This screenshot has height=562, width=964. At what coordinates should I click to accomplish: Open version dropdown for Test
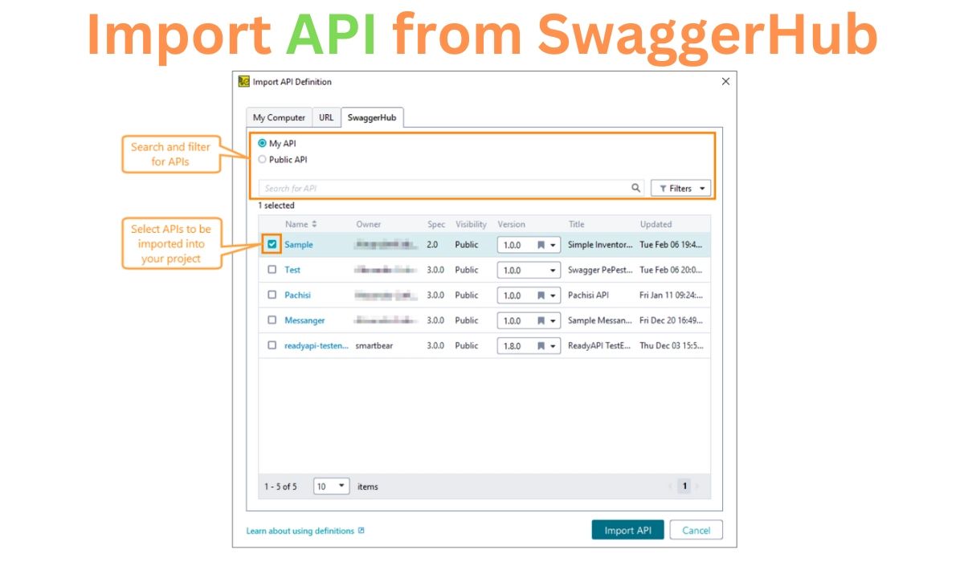pyautogui.click(x=553, y=271)
